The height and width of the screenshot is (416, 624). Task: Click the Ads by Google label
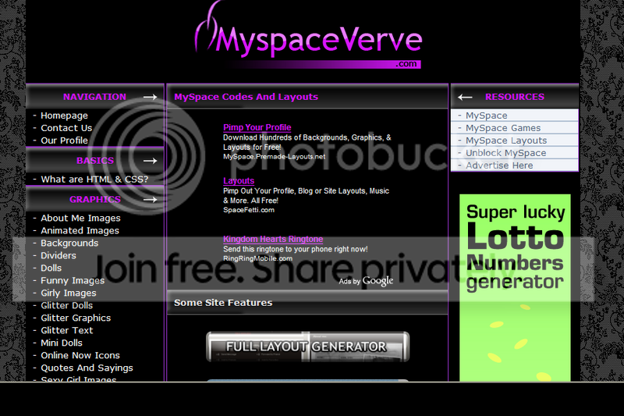[x=366, y=281]
